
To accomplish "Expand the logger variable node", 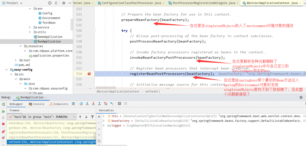I will point(104,126).
